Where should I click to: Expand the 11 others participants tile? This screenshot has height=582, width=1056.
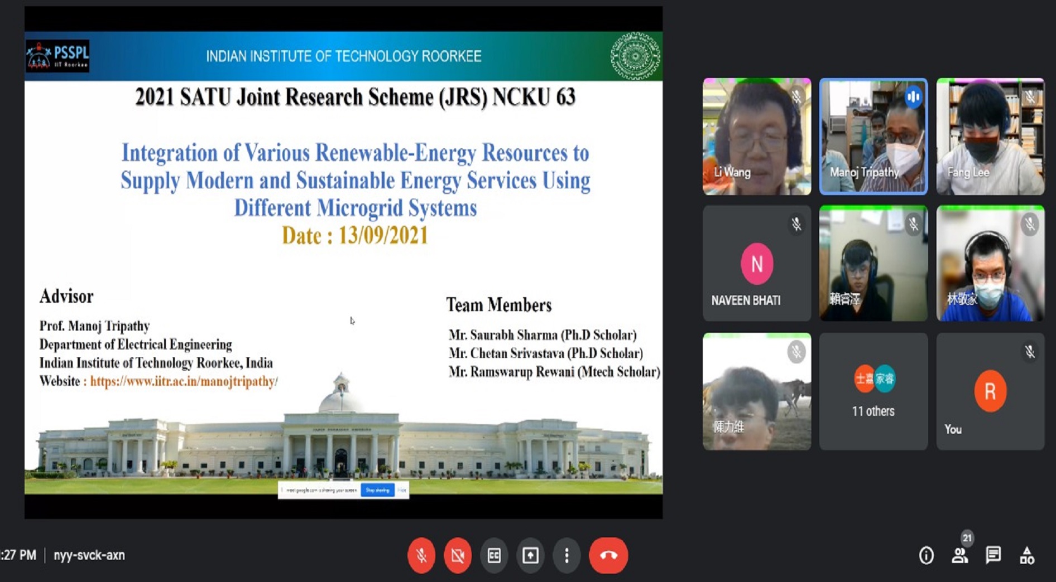pos(873,391)
